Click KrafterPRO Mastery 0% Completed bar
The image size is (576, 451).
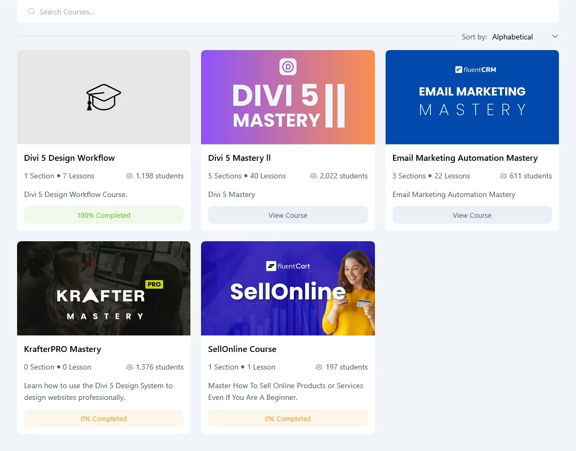click(103, 419)
